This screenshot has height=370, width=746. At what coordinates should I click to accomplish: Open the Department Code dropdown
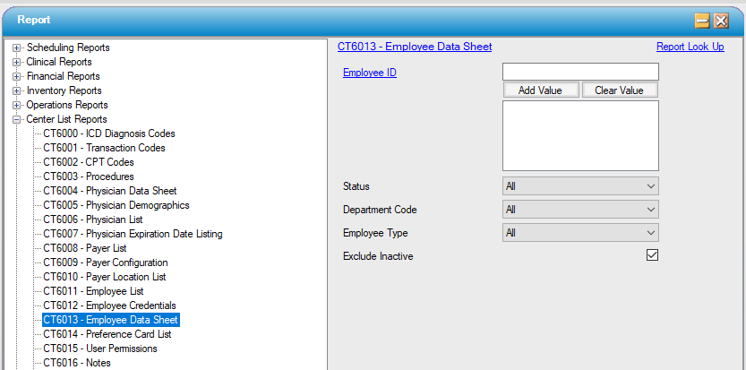pos(580,209)
